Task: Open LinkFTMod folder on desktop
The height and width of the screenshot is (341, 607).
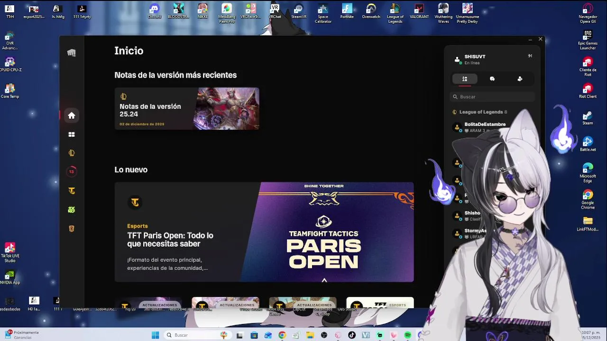Action: (x=588, y=223)
